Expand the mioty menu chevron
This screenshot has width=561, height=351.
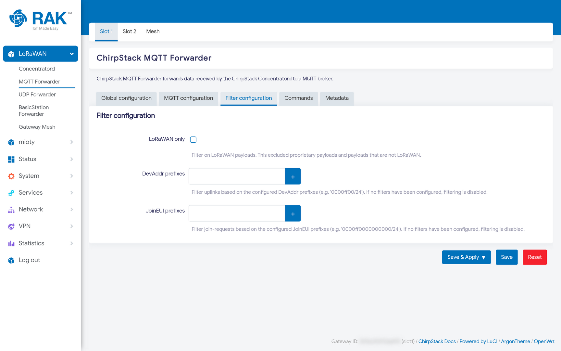point(72,142)
